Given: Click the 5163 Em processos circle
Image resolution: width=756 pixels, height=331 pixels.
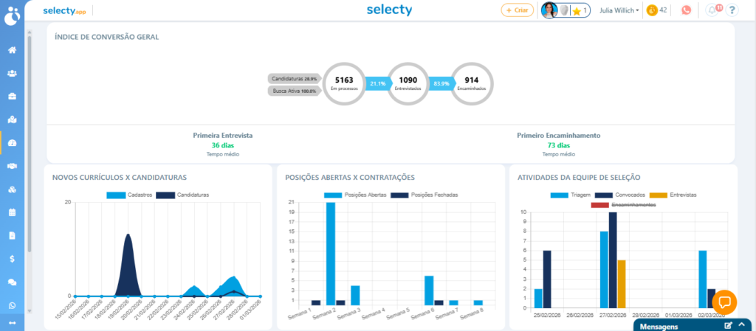Looking at the screenshot, I should point(344,83).
